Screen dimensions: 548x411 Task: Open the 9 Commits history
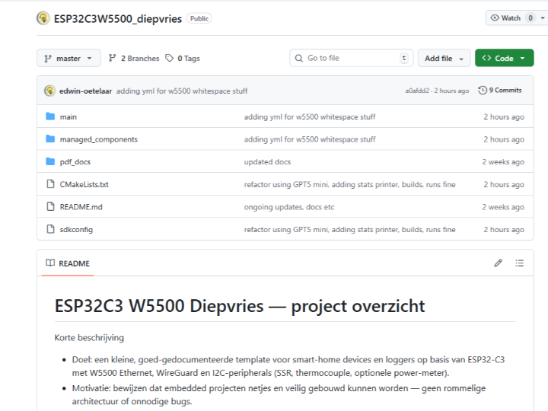[500, 91]
